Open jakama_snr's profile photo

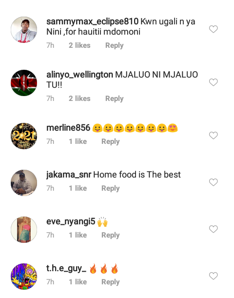click(24, 183)
